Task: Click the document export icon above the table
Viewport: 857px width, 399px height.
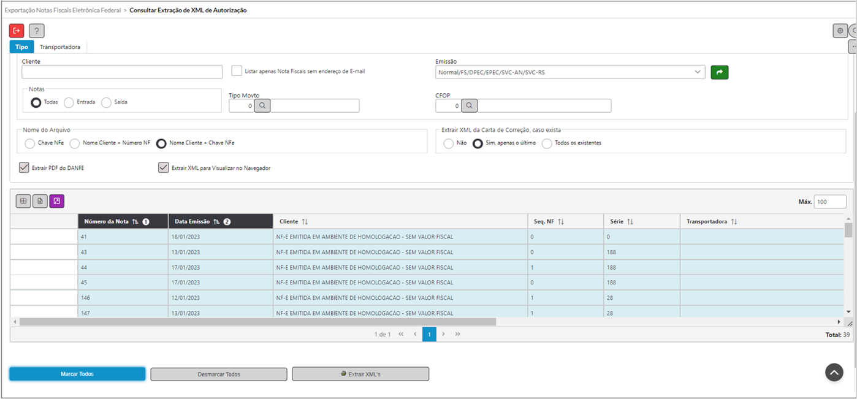Action: tap(40, 201)
